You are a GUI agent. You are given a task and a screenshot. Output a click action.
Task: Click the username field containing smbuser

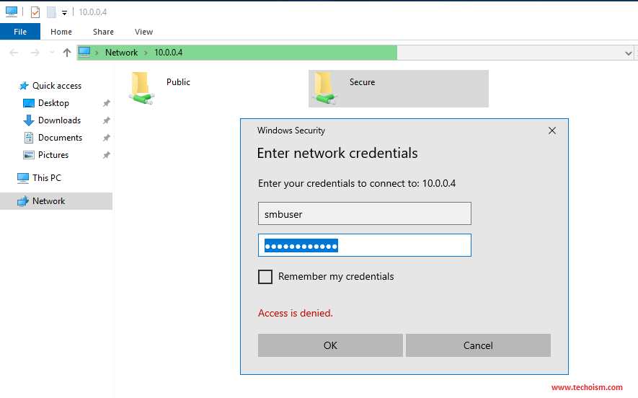tap(365, 213)
